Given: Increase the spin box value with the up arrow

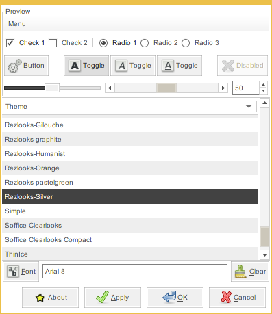Looking at the screenshot, I should pos(263,85).
